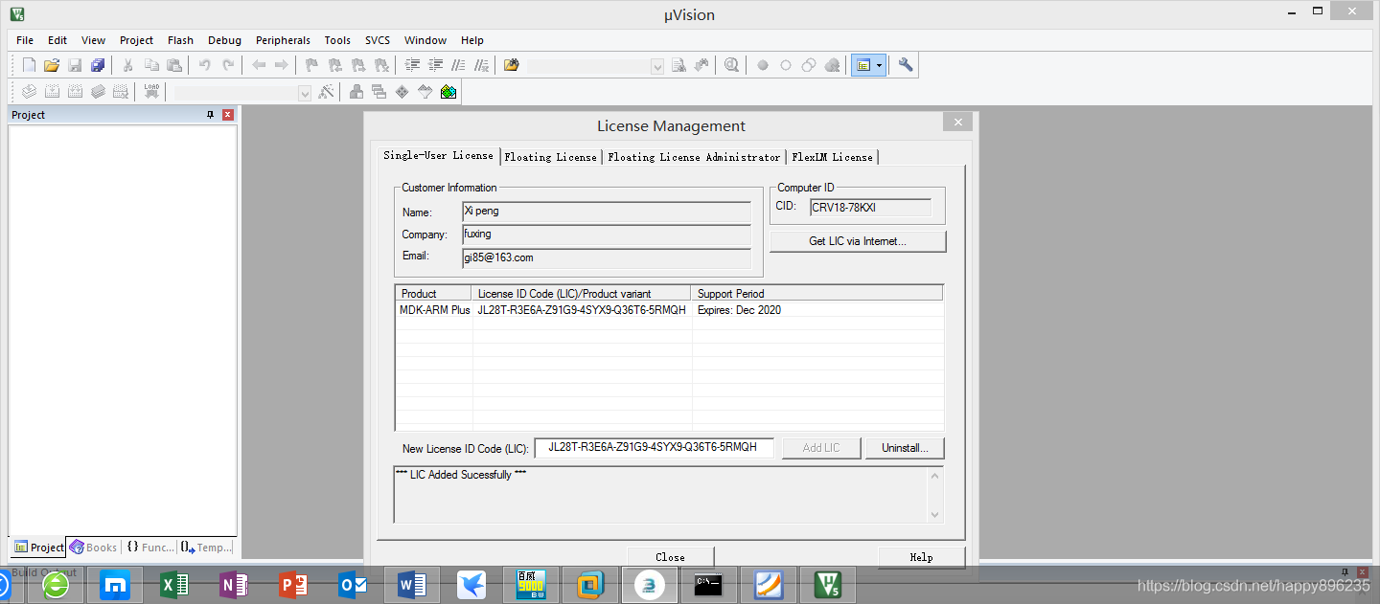This screenshot has width=1380, height=604.
Task: Open Configuration wrench icon
Action: [x=906, y=65]
